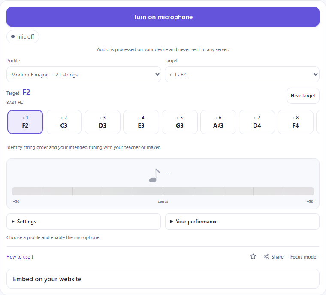Expand the Settings section
Screen dimensions: 326x295
pos(84,222)
